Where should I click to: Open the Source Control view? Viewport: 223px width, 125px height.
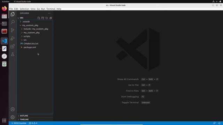(x=13, y=30)
